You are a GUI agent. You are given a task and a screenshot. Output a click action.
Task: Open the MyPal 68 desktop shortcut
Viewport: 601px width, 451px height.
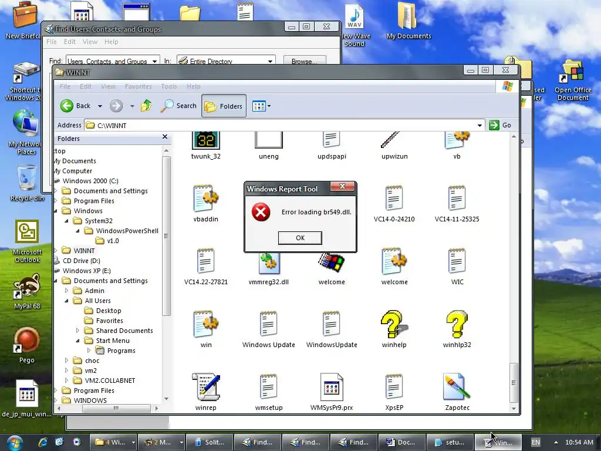tap(27, 291)
